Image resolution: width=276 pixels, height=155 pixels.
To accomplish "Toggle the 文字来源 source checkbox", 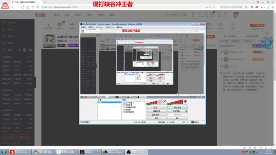I will click(x=124, y=105).
